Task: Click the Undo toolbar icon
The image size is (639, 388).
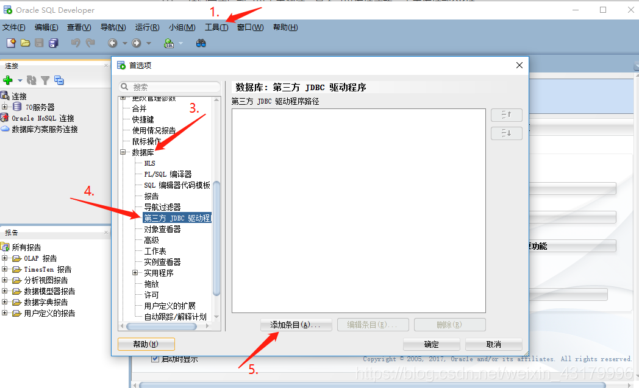Action: 76,43
